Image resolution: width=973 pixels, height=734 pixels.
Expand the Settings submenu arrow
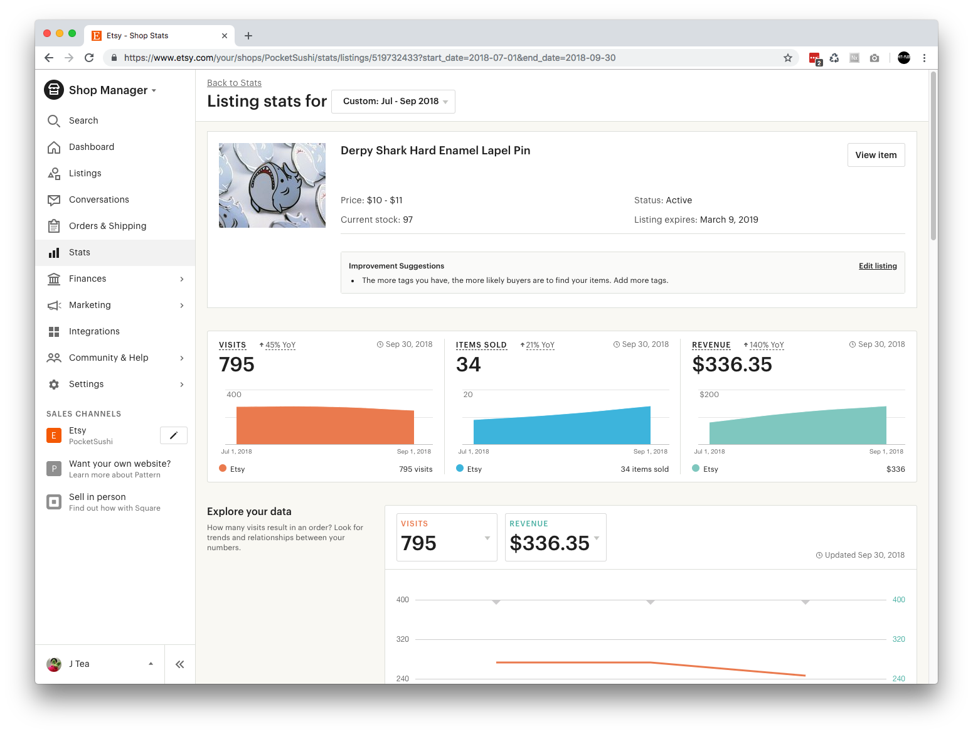tap(182, 385)
